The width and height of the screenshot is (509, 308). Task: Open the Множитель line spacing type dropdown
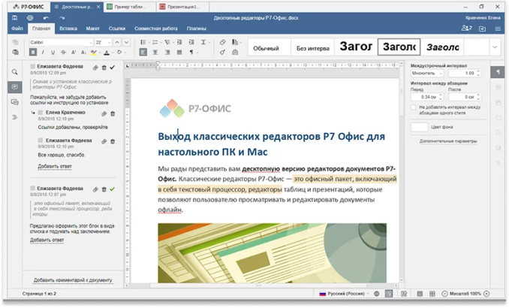tap(427, 74)
